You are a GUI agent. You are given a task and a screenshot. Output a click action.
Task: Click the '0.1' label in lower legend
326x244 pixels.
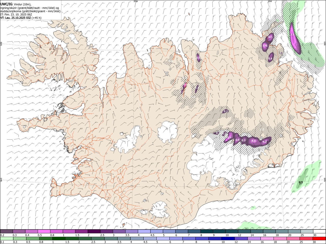click(x=2, y=242)
